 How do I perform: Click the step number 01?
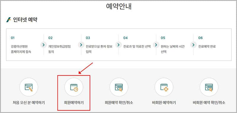tap(13, 38)
